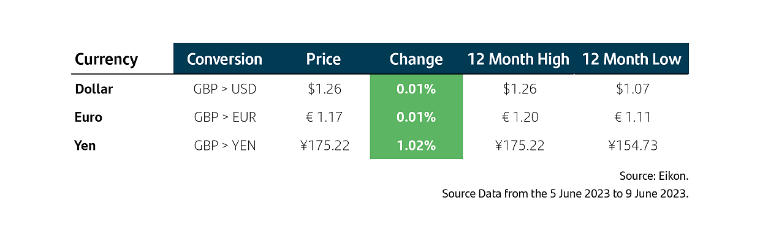
Task: Click the ¥154.73 twelve month low value
Action: [633, 146]
